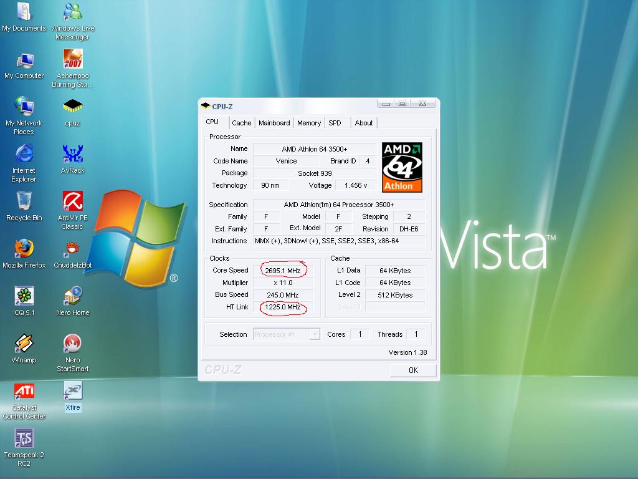Click the AMD Athlon 64 3500+ name field
638x479 pixels.
tap(315, 149)
